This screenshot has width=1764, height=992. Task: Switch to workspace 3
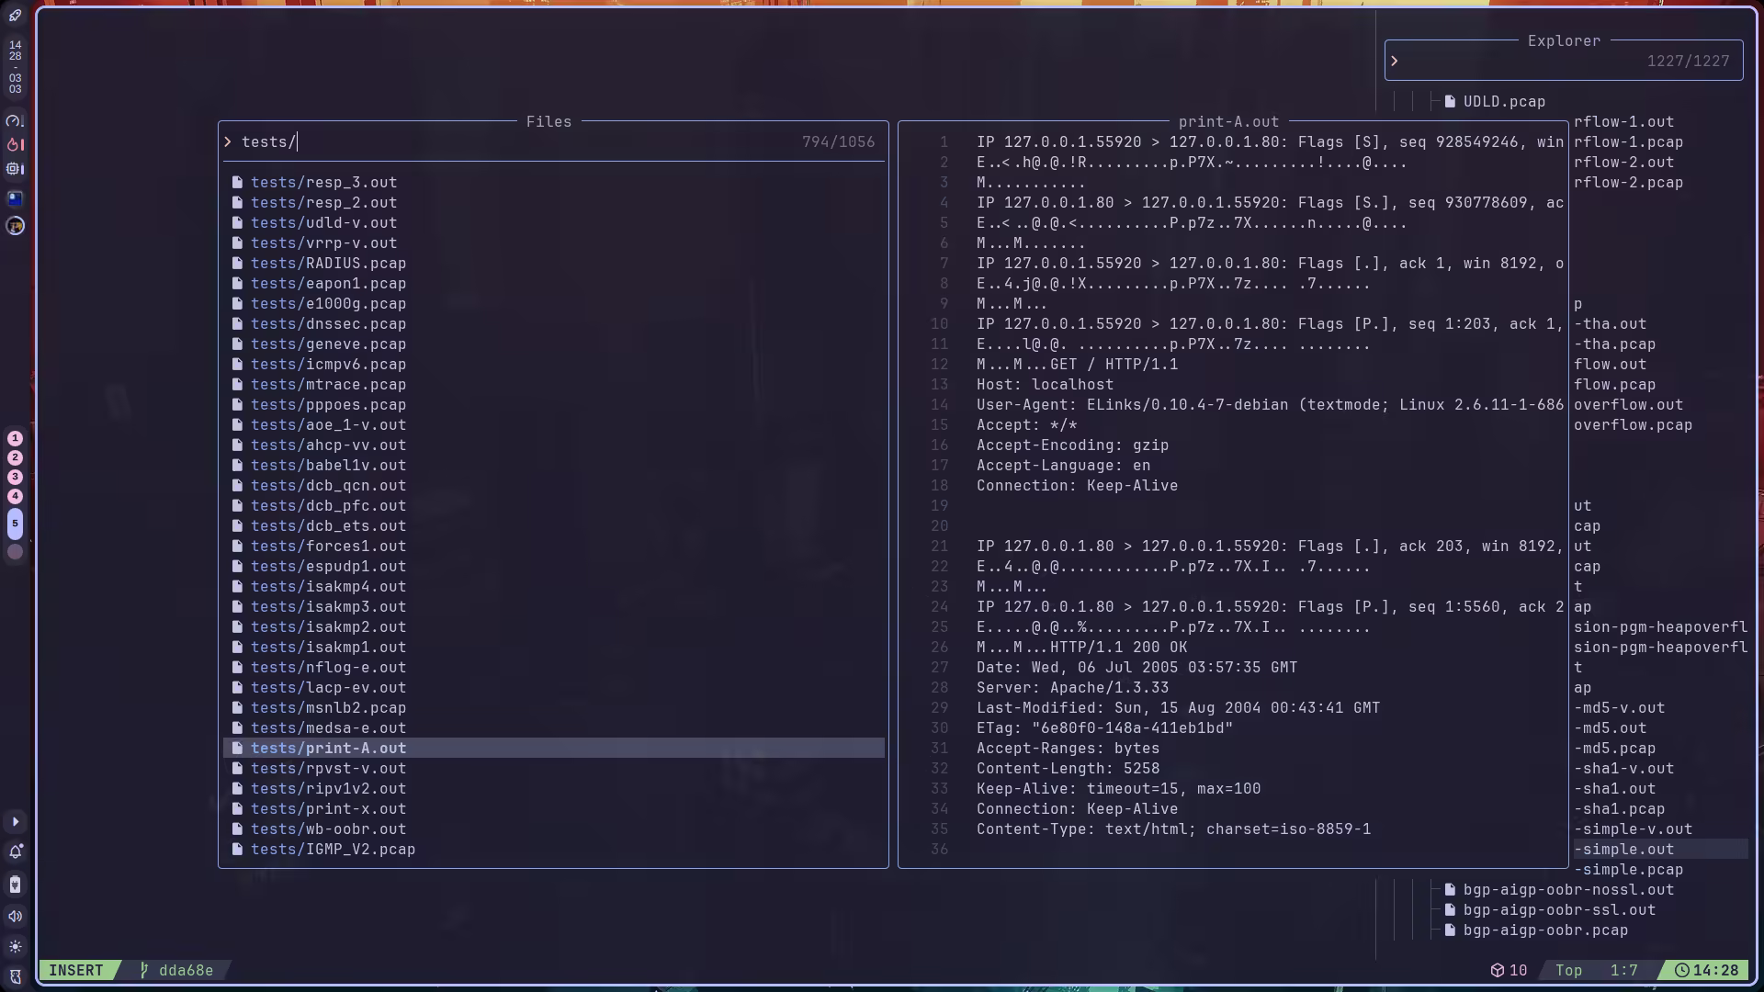(x=15, y=477)
